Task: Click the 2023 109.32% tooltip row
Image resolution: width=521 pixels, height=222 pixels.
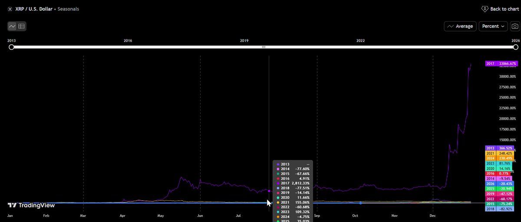Action: pos(293,212)
